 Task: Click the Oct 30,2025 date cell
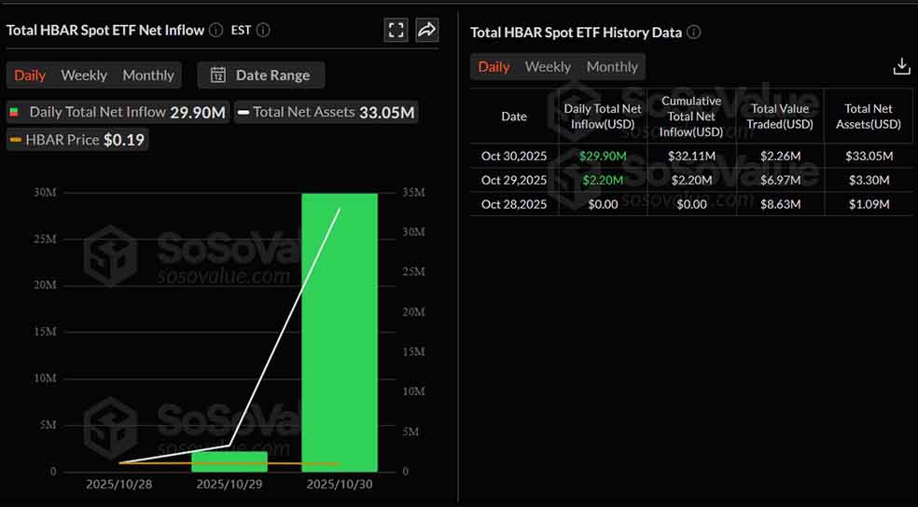click(x=514, y=157)
